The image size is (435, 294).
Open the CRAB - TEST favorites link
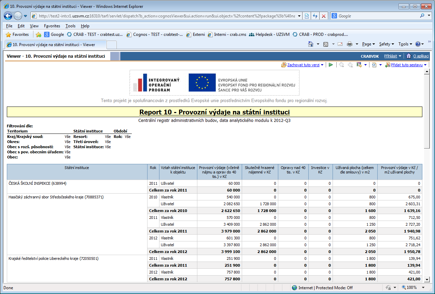pos(95,34)
